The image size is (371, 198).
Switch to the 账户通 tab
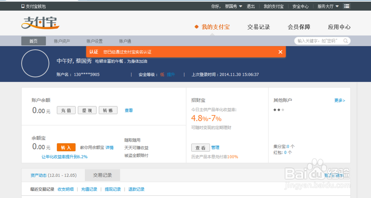tap(125, 41)
